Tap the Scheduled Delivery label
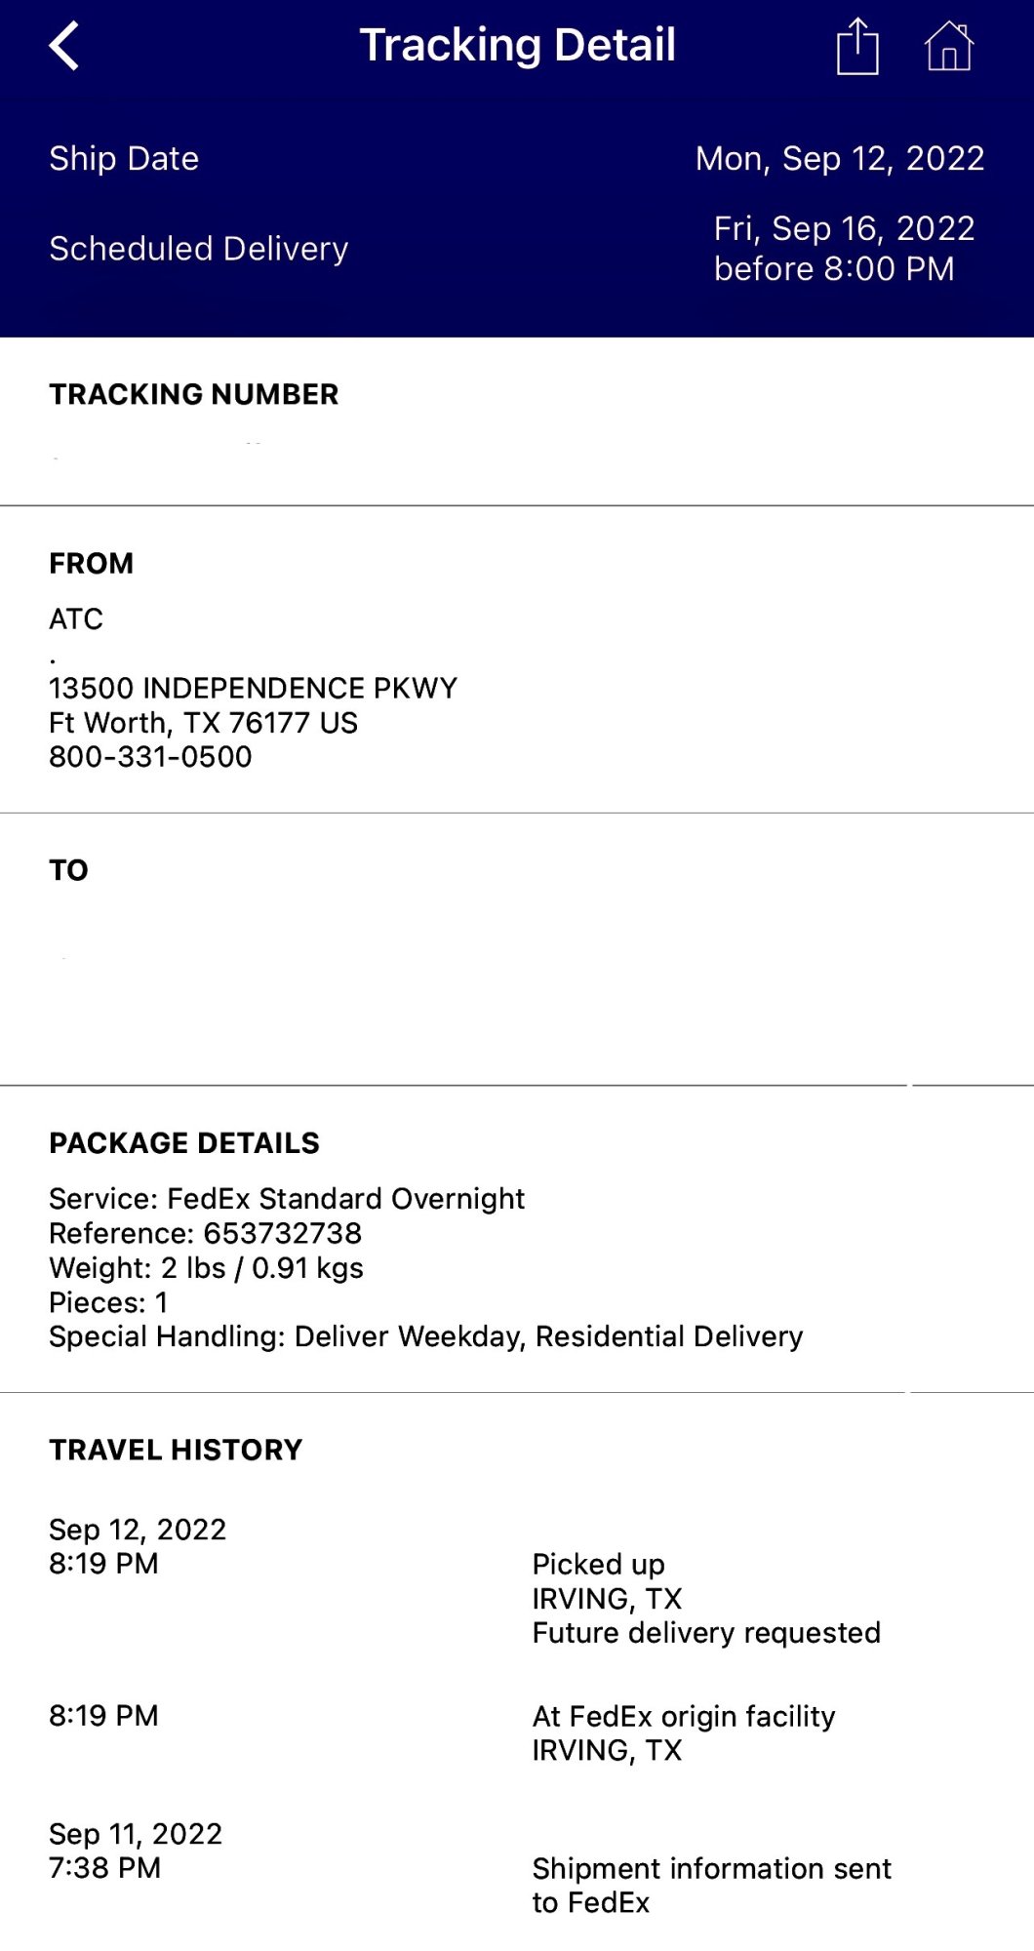1034x1951 pixels. (x=198, y=249)
